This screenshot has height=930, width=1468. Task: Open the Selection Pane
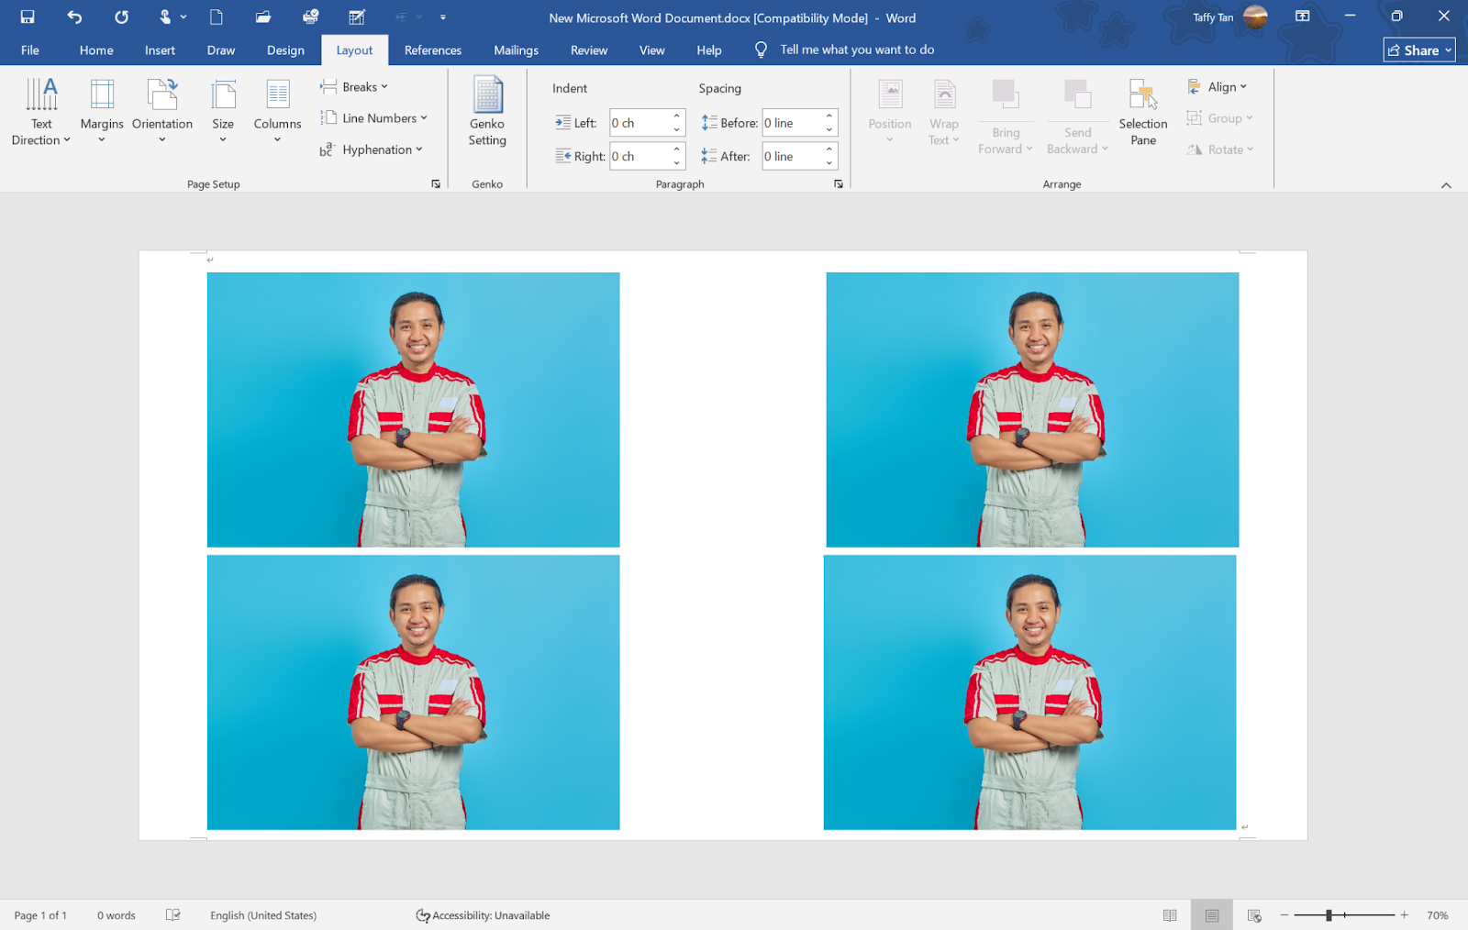tap(1143, 113)
